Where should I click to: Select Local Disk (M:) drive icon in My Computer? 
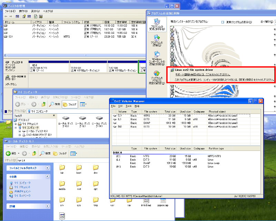coord(99,121)
